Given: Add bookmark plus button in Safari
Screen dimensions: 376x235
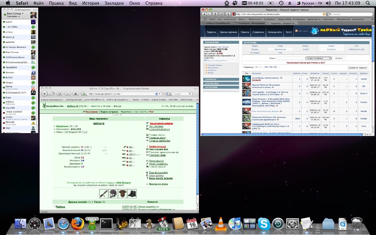Looking at the screenshot, I should click(228, 14).
